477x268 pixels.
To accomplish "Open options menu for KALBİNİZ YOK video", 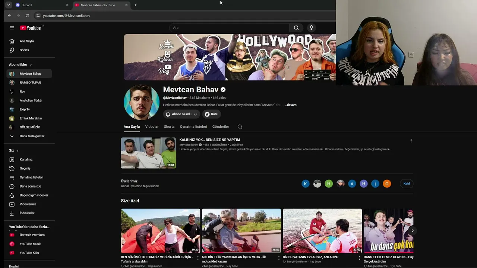I will pyautogui.click(x=411, y=141).
